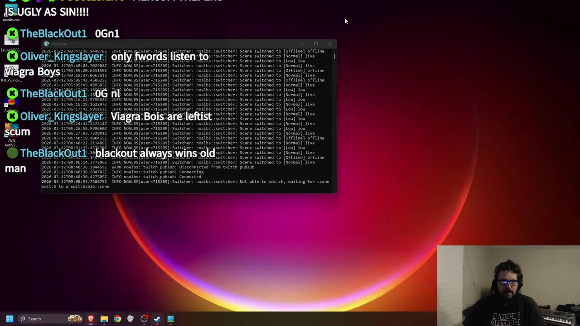
Task: Click the 2026-03-12T05:27:03 log entry
Action: 178,133
